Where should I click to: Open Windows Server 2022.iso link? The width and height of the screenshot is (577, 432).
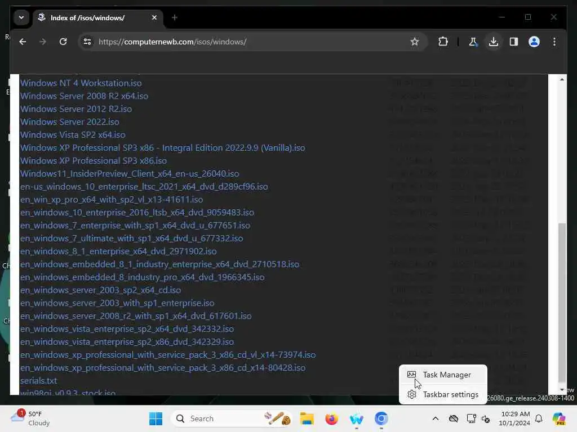click(69, 121)
